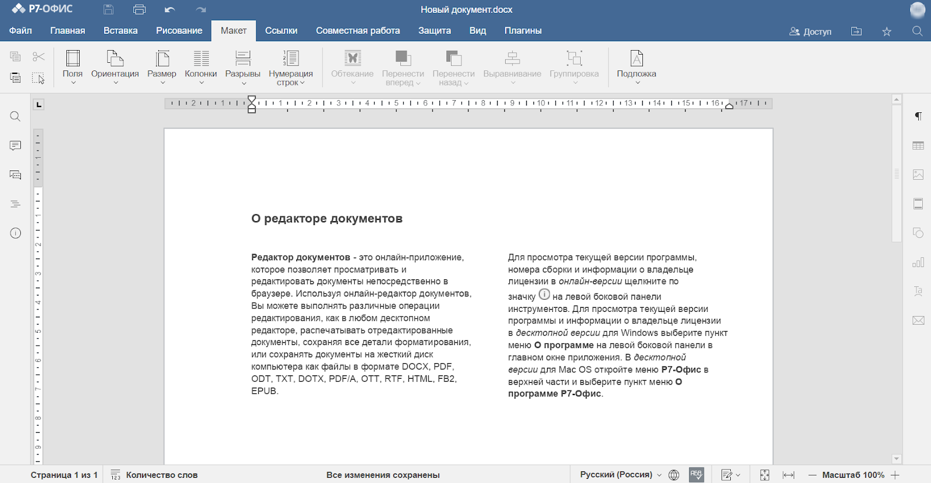Open Text Art settings in right sidebar

point(918,291)
